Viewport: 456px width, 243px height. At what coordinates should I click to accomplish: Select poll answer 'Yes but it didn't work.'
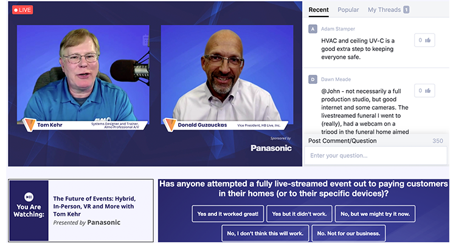click(x=299, y=213)
